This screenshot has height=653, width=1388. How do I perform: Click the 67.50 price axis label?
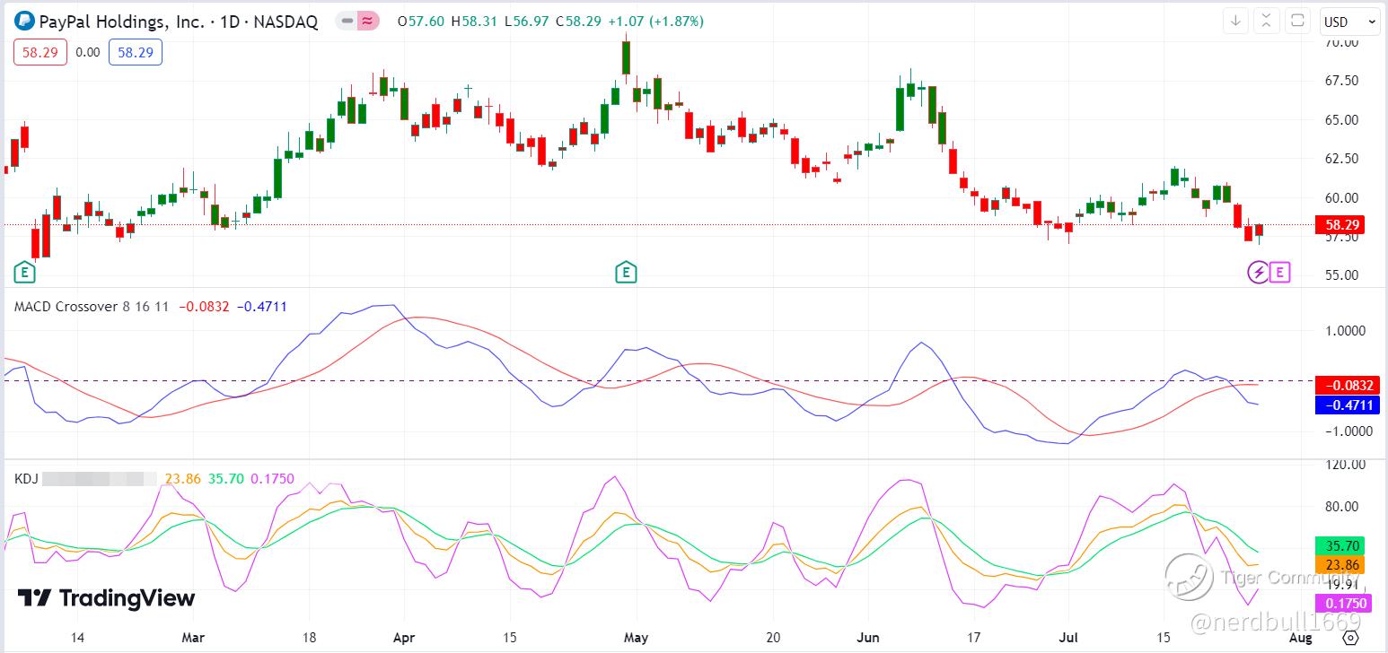[x=1340, y=81]
